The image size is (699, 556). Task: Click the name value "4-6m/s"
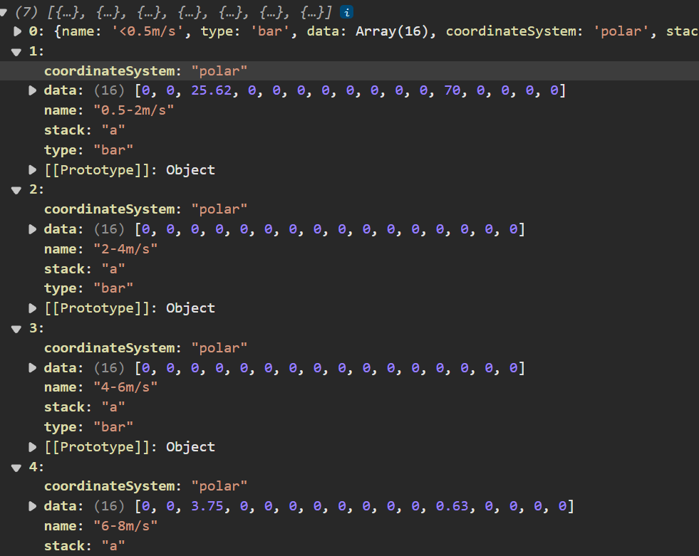pos(125,387)
